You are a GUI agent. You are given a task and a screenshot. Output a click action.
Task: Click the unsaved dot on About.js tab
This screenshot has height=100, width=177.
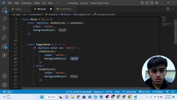point(51,9)
